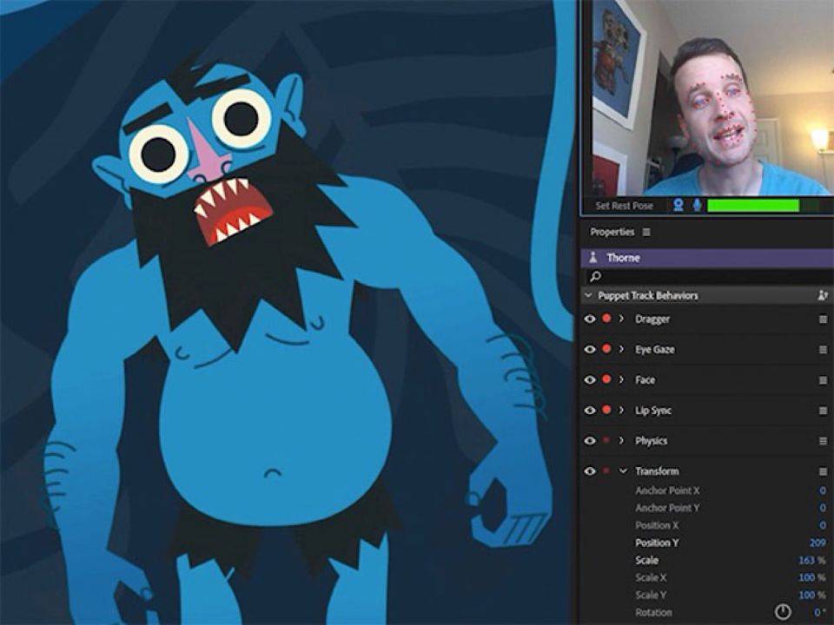The image size is (834, 625).
Task: Click the Set Rest Pose button
Action: tap(624, 206)
